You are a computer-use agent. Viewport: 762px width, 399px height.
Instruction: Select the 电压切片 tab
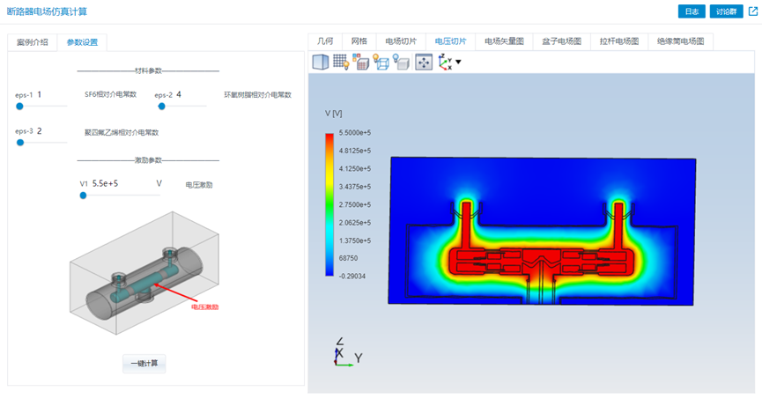[450, 41]
